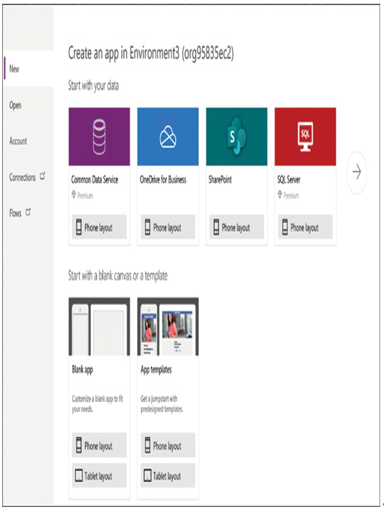This screenshot has width=384, height=510.
Task: Choose Phone layout under OneDrive for Business
Action: [168, 227]
